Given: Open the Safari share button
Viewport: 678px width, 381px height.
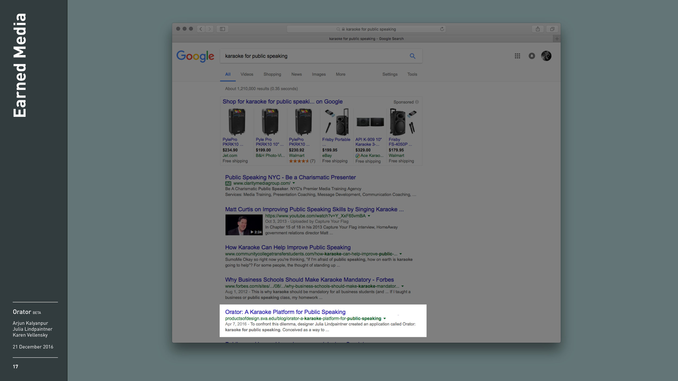Looking at the screenshot, I should tap(538, 29).
